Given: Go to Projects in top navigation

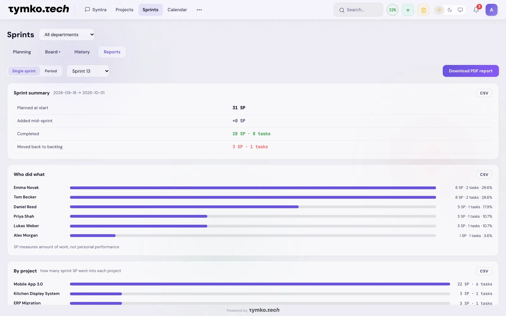Looking at the screenshot, I should (x=124, y=10).
